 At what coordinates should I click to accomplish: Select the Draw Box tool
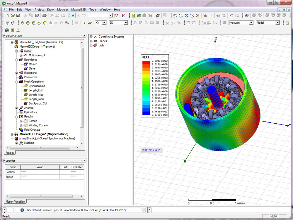pos(23,22)
